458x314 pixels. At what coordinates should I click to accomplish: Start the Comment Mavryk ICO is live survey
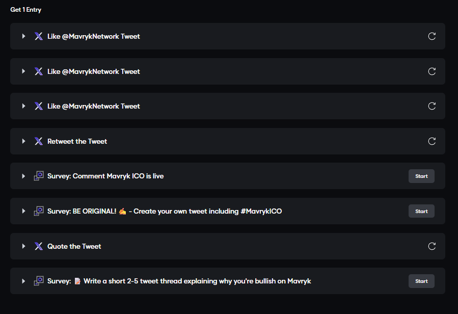tap(421, 176)
